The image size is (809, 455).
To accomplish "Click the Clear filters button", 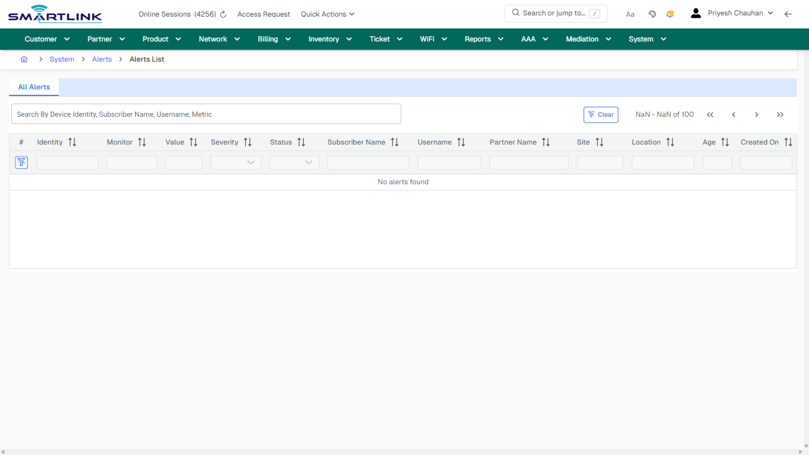I will [601, 114].
